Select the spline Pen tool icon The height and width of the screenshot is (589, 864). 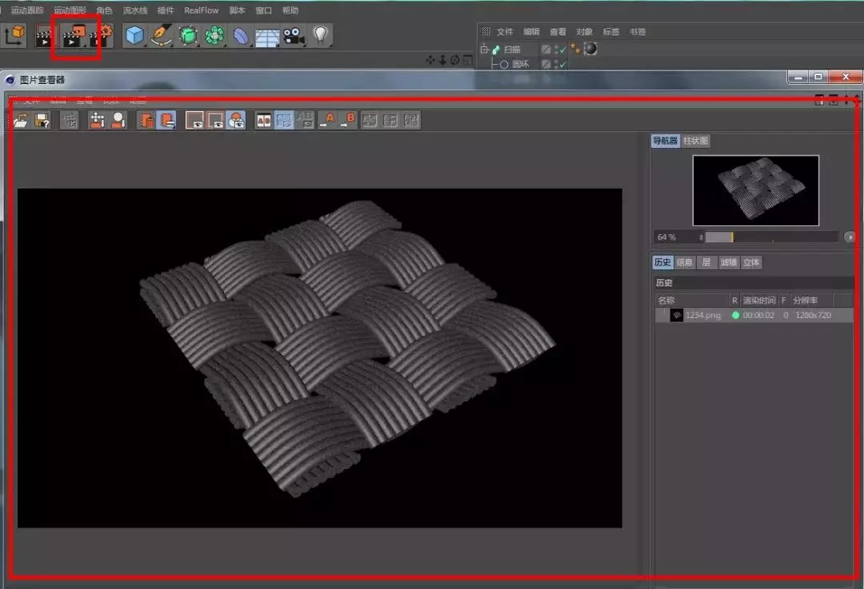pos(162,35)
